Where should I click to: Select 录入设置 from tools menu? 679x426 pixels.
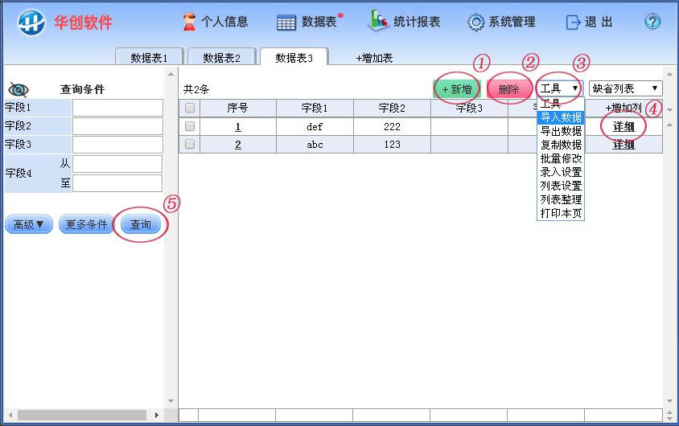point(561,172)
